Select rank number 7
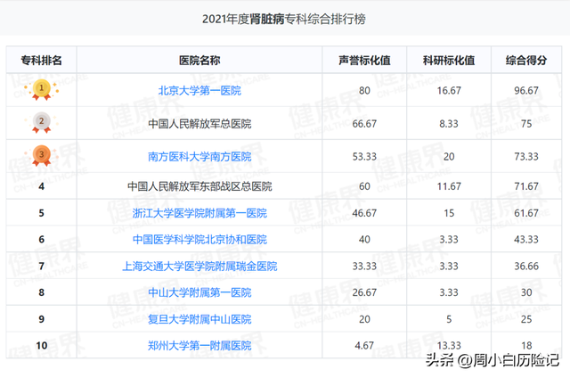The height and width of the screenshot is (378, 570). coord(42,267)
